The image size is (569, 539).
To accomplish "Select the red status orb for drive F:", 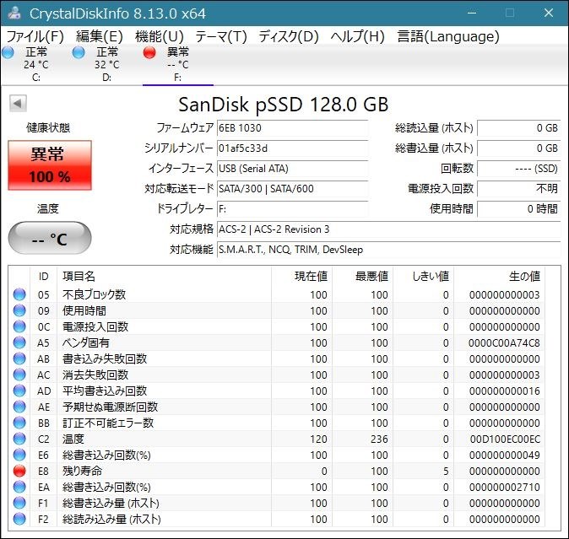I will 149,52.
